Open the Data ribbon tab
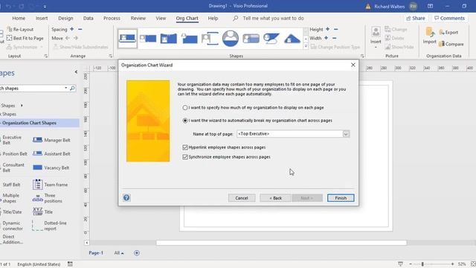Image resolution: width=476 pixels, height=268 pixels. tap(89, 18)
